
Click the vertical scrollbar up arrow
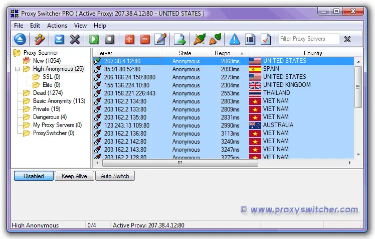pos(358,62)
